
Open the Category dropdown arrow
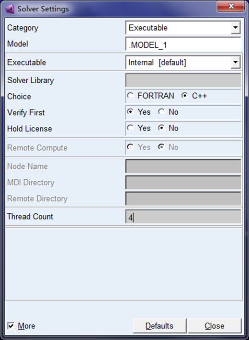tap(235, 28)
